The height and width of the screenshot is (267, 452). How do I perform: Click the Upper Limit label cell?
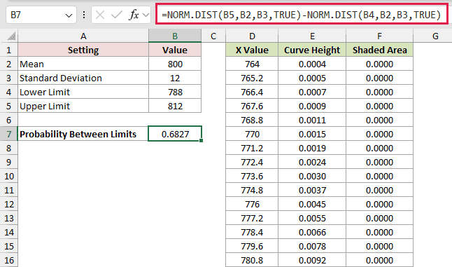[x=83, y=106]
